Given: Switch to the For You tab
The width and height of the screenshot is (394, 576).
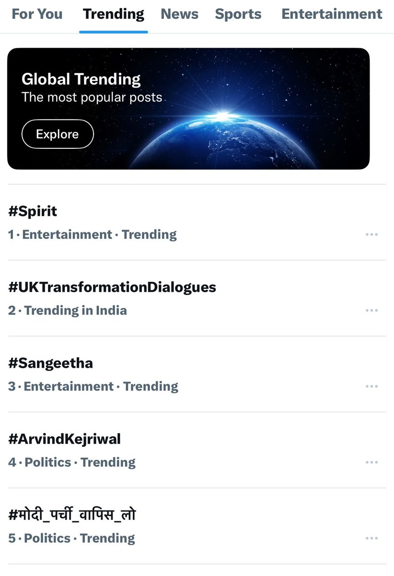Looking at the screenshot, I should [37, 14].
